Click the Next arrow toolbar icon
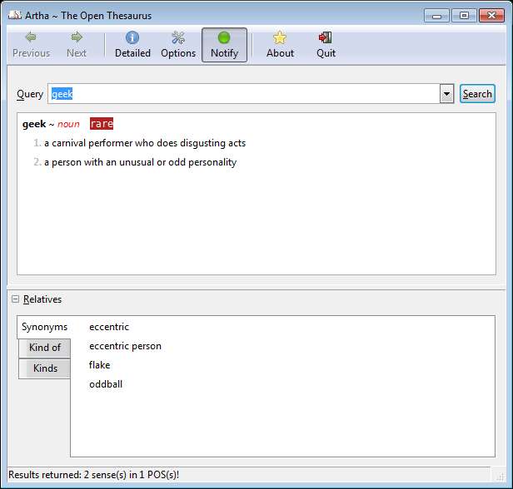The width and height of the screenshot is (513, 489). (77, 37)
